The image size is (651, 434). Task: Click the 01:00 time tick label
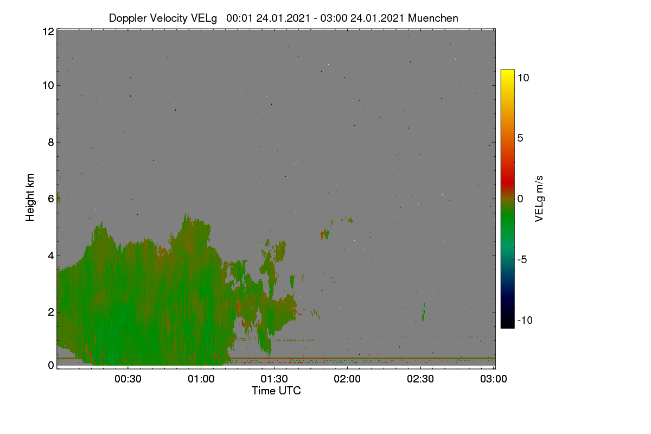coord(201,379)
